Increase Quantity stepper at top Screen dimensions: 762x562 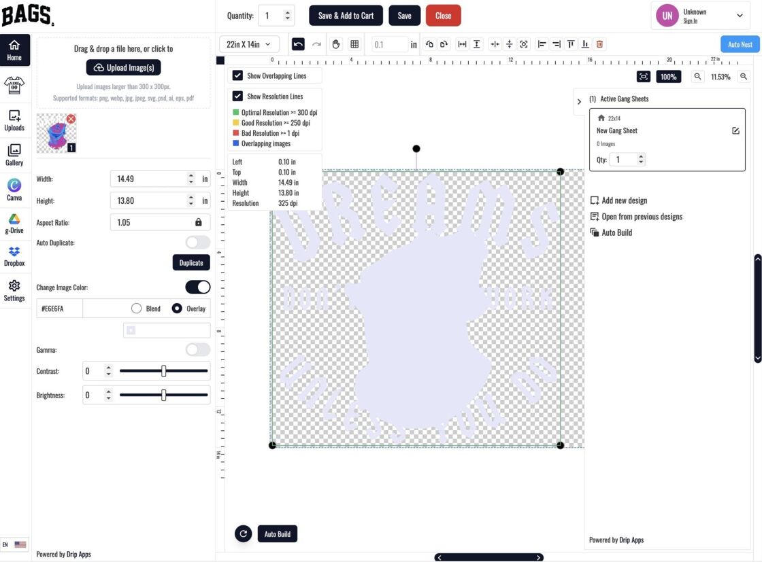click(288, 12)
